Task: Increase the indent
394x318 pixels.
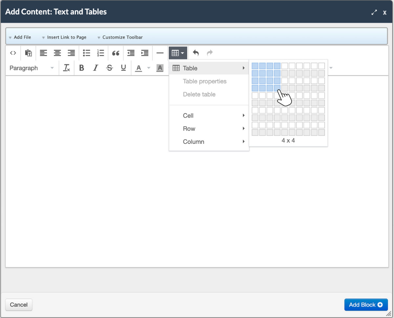Action: point(145,53)
